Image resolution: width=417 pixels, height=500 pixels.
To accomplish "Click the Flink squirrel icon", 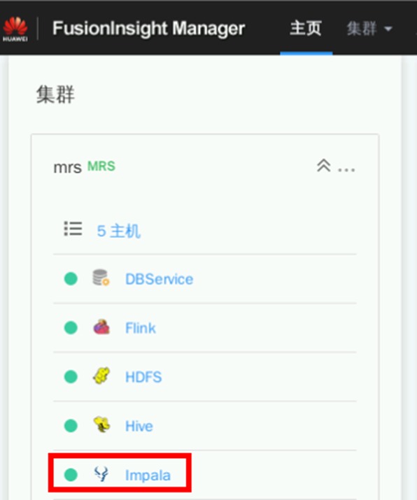I will [101, 327].
